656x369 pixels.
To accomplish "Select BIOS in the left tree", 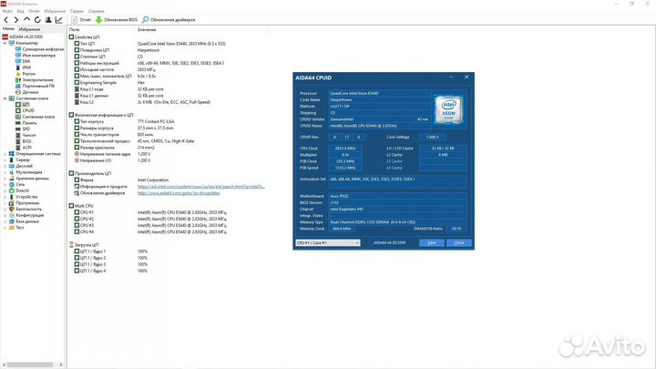I will [x=24, y=141].
